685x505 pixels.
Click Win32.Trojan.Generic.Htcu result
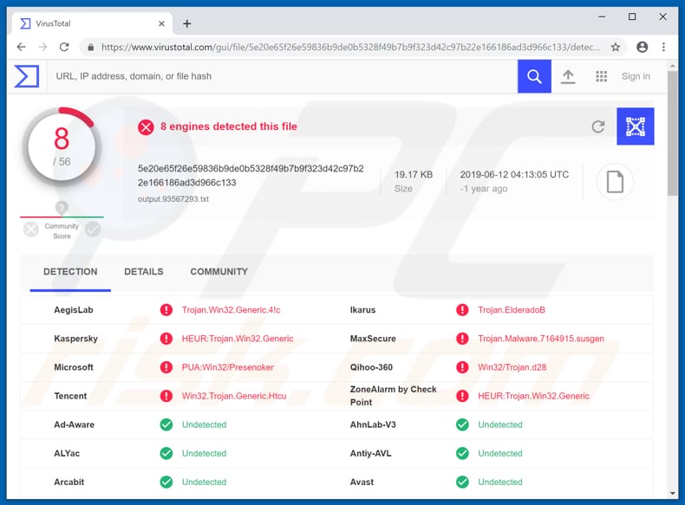tap(234, 396)
